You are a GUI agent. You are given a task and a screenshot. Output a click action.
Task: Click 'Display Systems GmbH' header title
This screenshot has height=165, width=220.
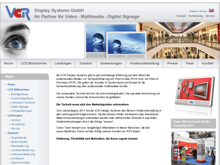click(x=59, y=10)
